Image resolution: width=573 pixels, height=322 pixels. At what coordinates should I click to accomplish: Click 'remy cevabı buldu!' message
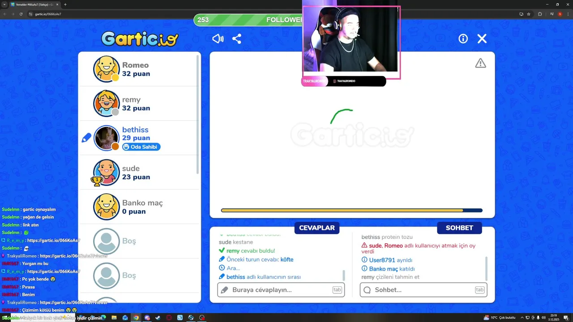pyautogui.click(x=247, y=251)
